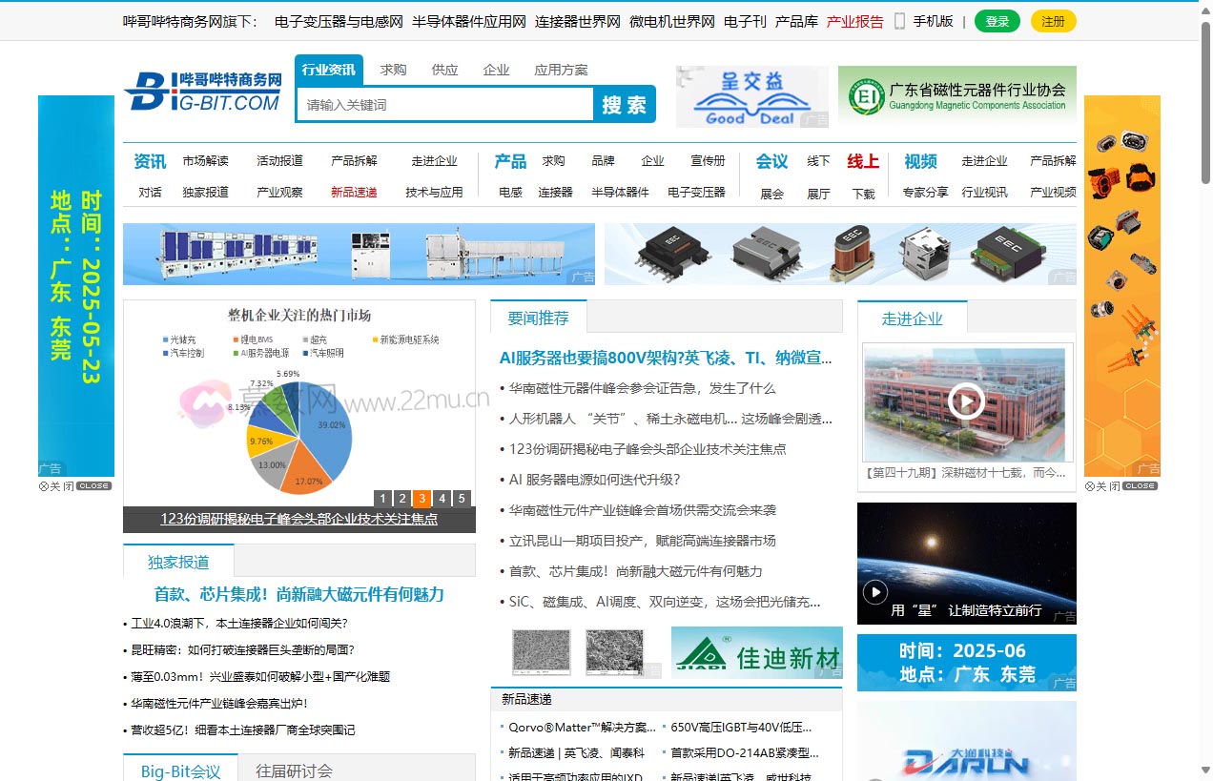This screenshot has height=781, width=1213.
Task: Click the yellow 注册 register button
Action: pos(1053,20)
